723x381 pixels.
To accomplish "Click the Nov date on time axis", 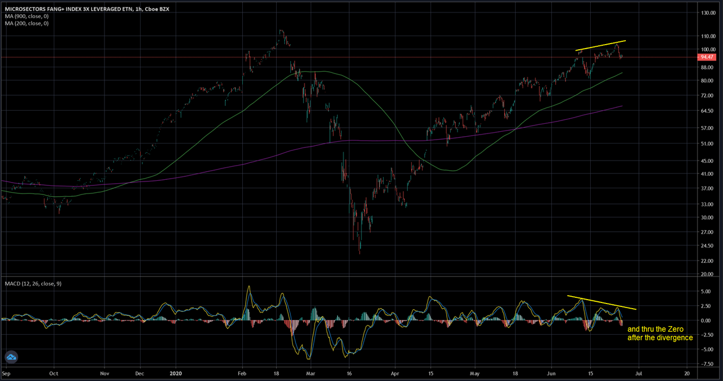I will click(104, 374).
